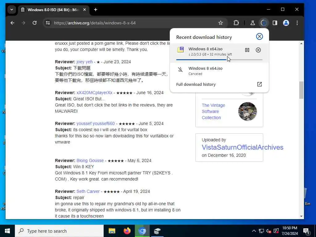This screenshot has width=316, height=237.
Task: Open reviewer youssef youssef660 profile
Action: pos(96,123)
